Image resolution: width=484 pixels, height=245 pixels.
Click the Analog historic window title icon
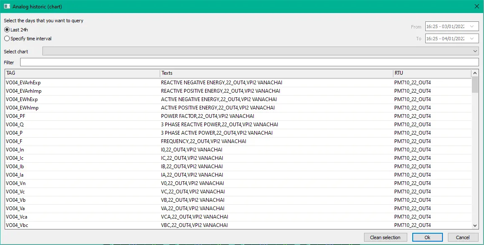coord(7,6)
